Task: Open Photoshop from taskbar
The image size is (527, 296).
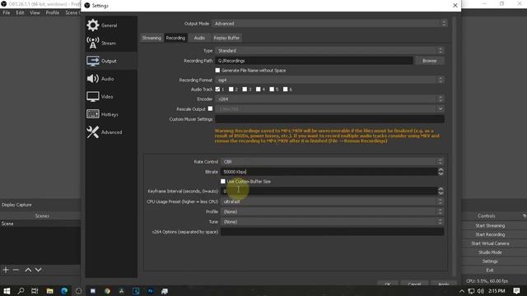Action: 150,291
